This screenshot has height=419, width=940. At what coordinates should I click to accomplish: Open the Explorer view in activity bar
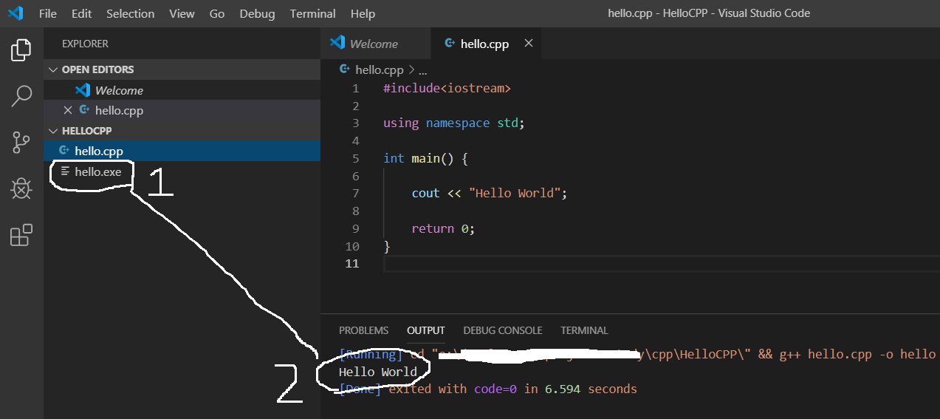(21, 50)
